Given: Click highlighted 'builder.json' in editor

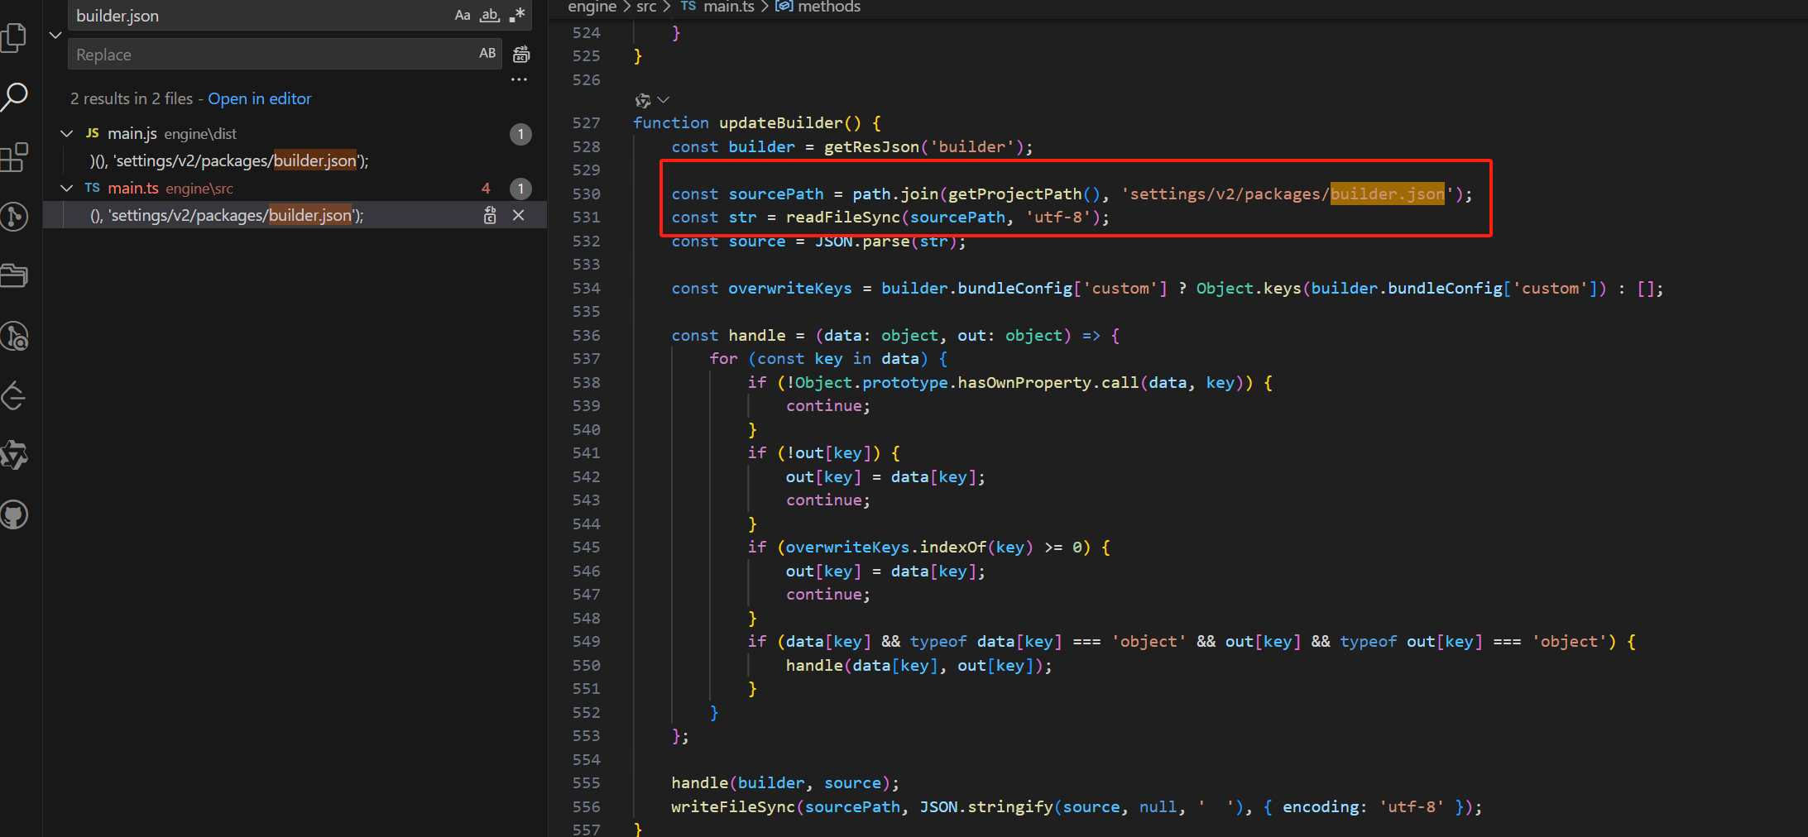Looking at the screenshot, I should (x=1387, y=194).
